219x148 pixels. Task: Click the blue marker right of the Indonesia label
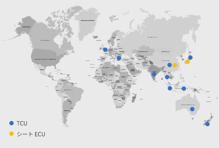tap(184, 89)
